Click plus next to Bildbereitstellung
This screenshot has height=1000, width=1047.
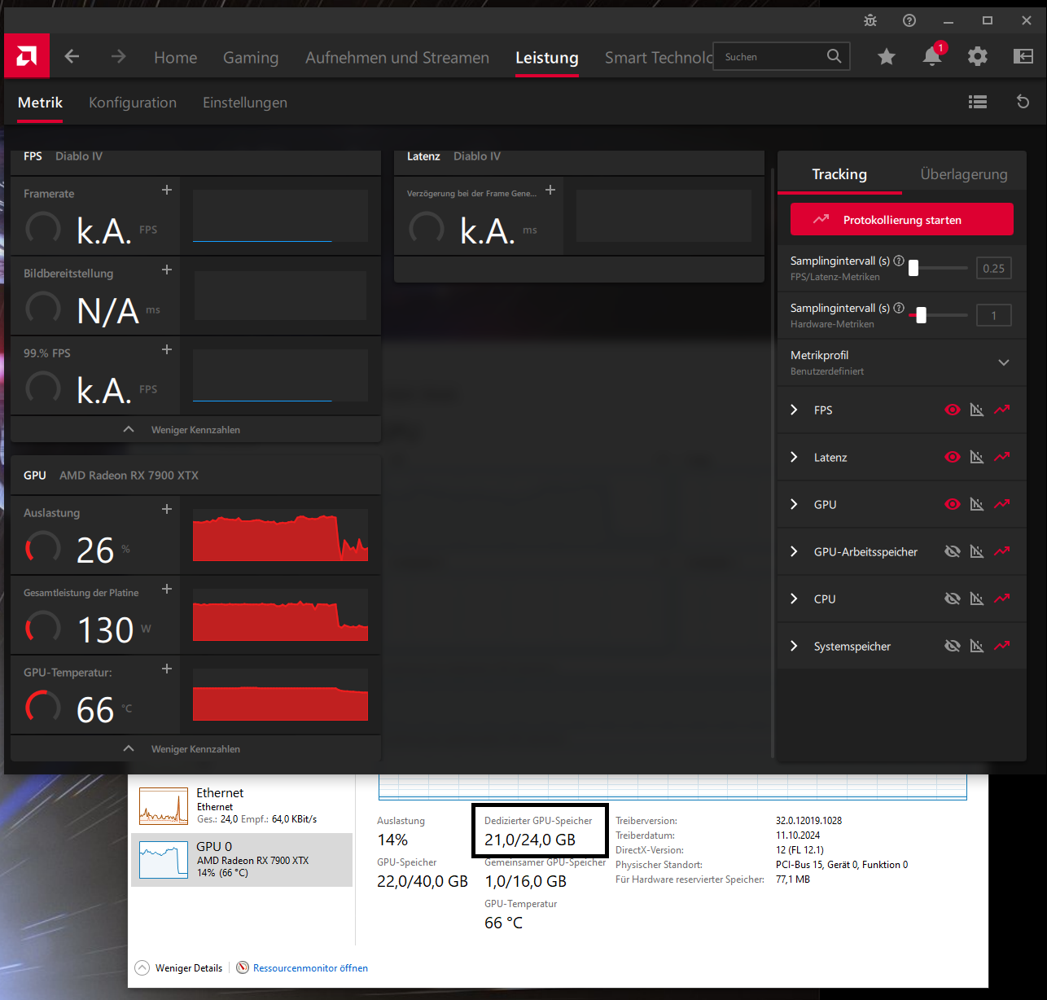(167, 270)
